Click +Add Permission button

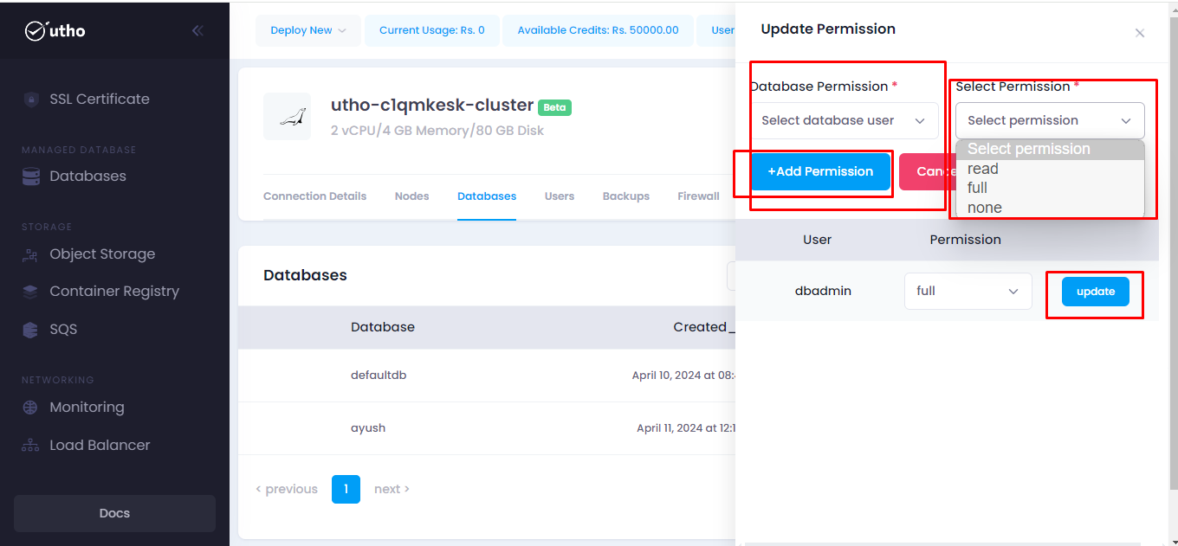click(820, 171)
